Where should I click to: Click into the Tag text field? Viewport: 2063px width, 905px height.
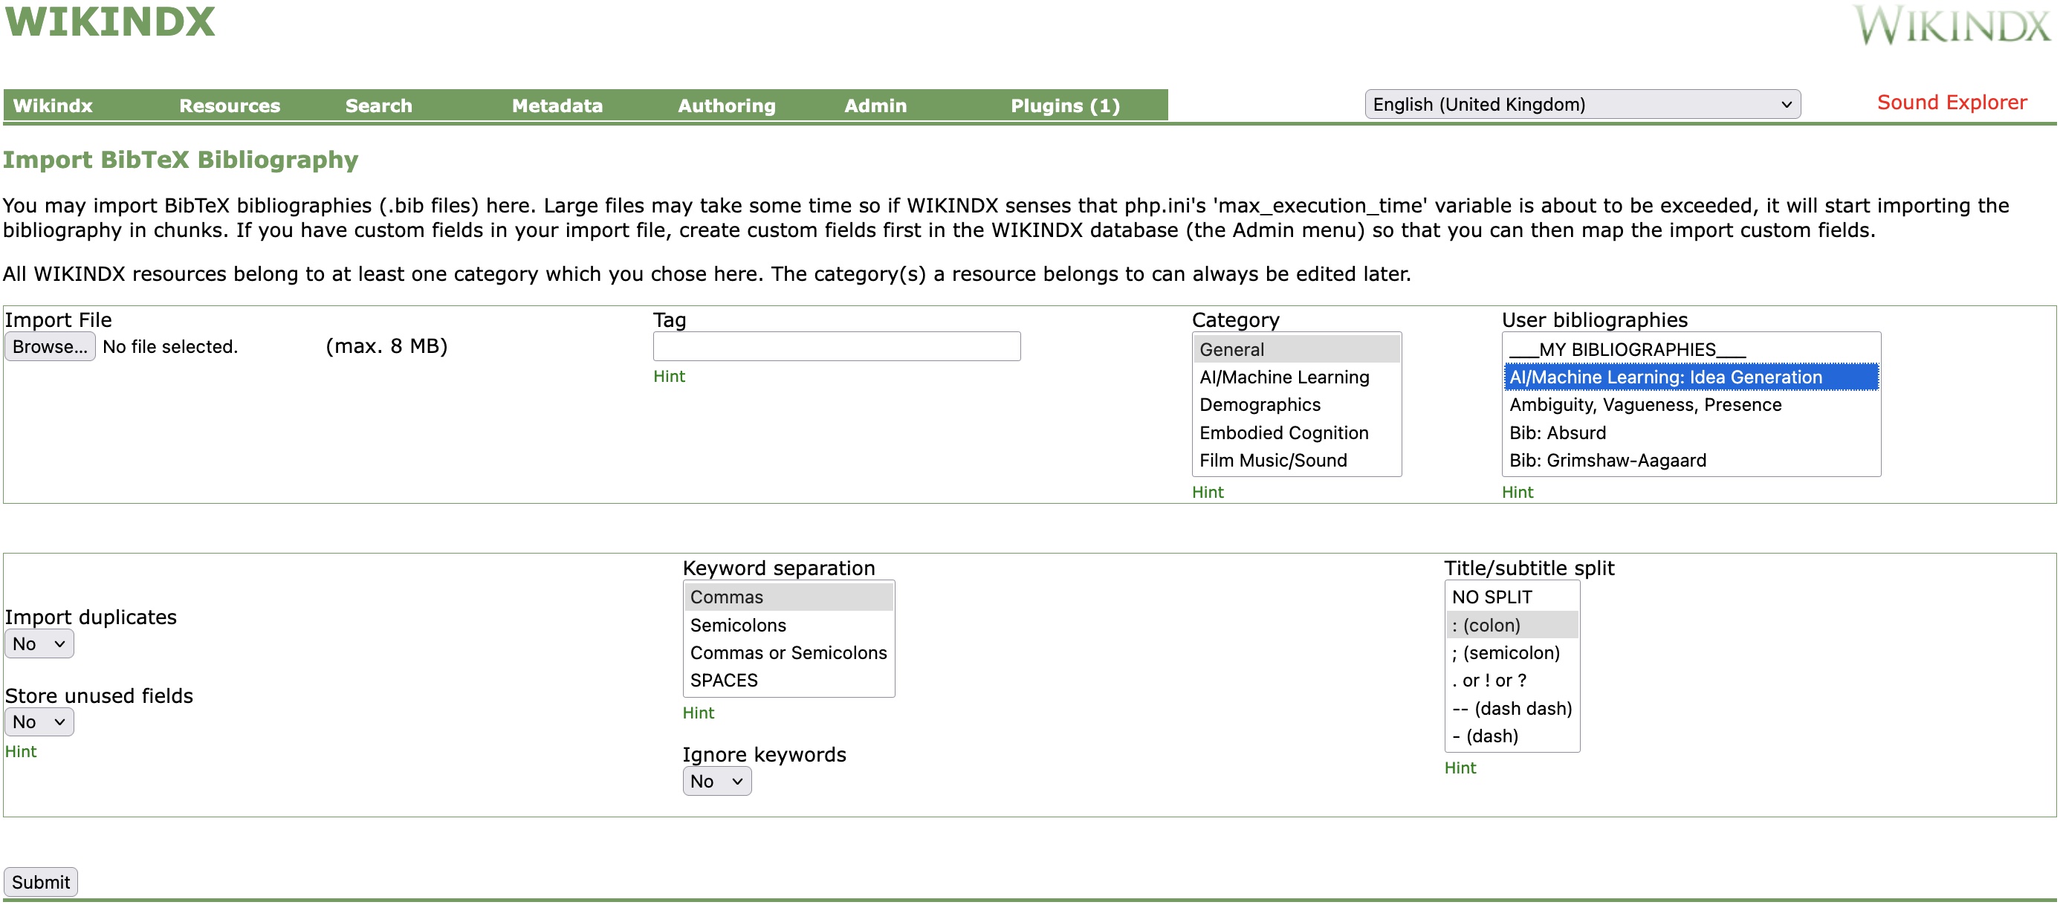click(836, 347)
